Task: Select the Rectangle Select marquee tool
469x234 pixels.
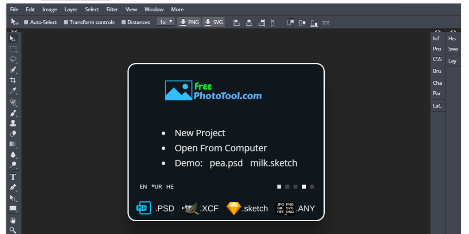Action: (13, 49)
